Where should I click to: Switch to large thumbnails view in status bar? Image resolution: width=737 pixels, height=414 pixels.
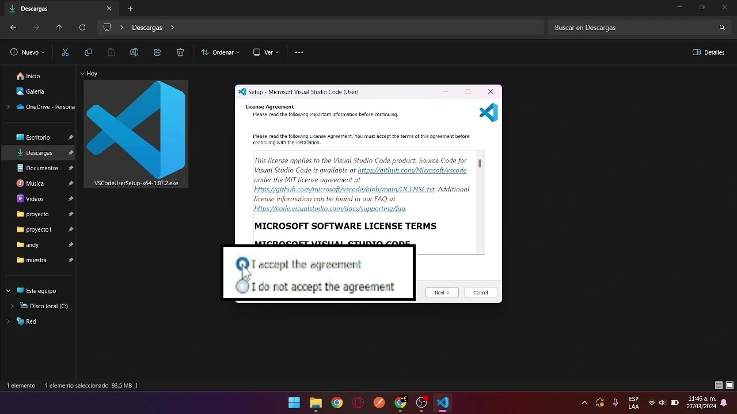click(x=730, y=385)
